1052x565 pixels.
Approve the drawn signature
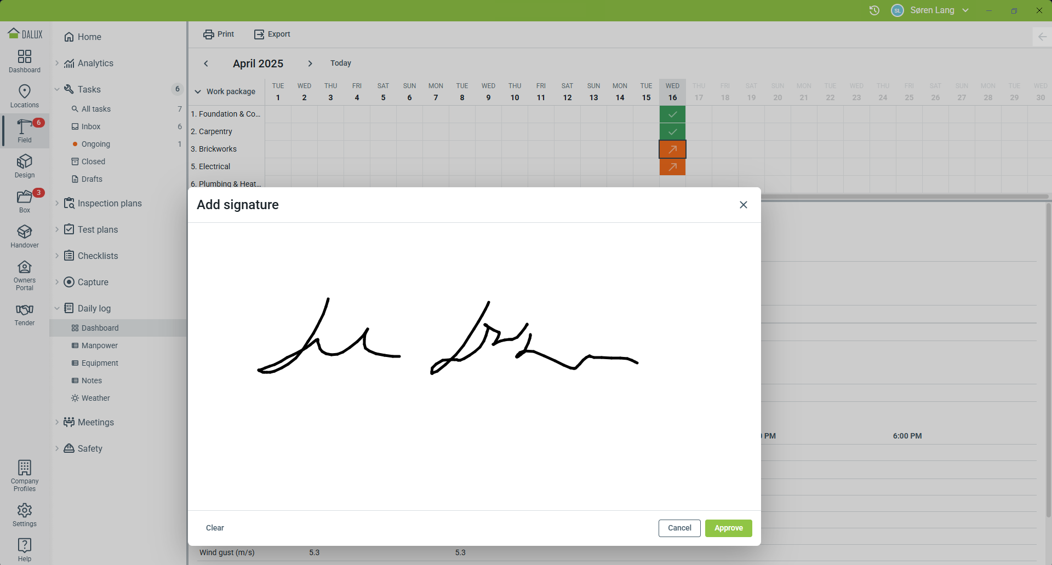(x=728, y=528)
